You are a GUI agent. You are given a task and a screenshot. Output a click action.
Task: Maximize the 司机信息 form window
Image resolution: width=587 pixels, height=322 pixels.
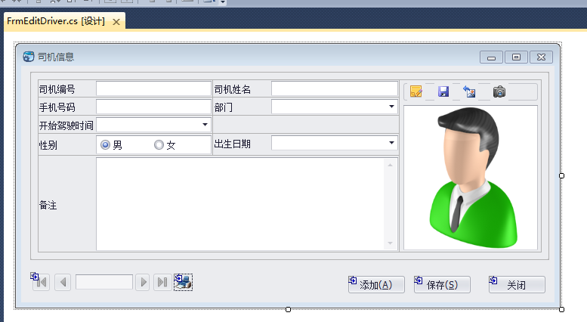point(516,57)
